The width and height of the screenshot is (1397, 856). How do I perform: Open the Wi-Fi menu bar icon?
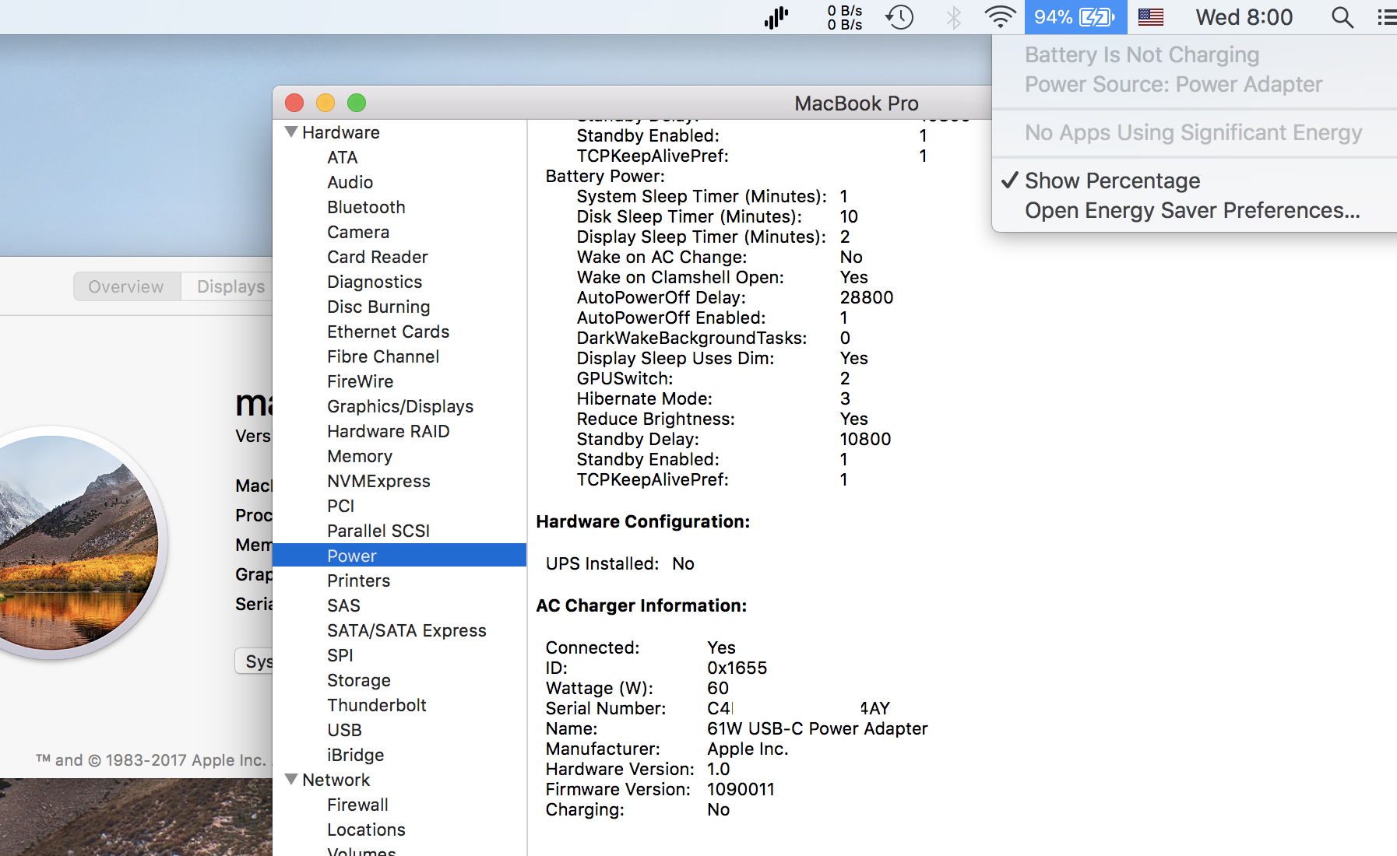(1000, 17)
